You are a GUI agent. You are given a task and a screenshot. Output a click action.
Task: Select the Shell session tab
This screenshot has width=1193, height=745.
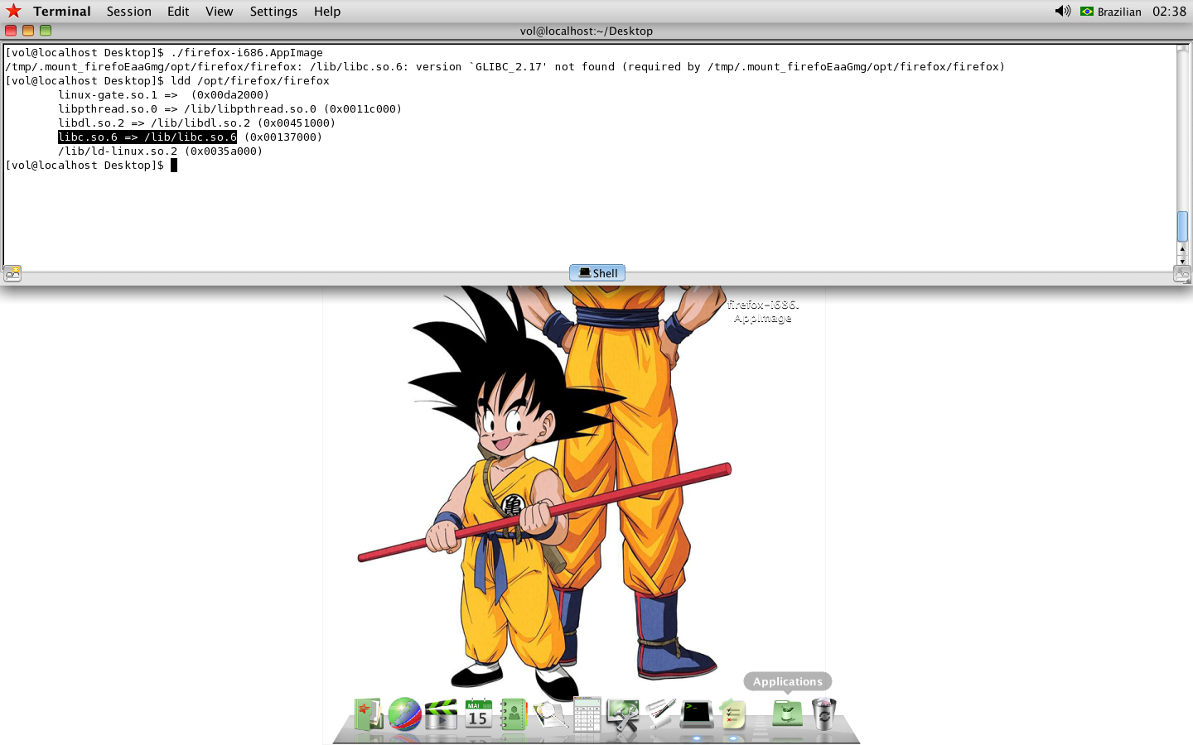(597, 273)
